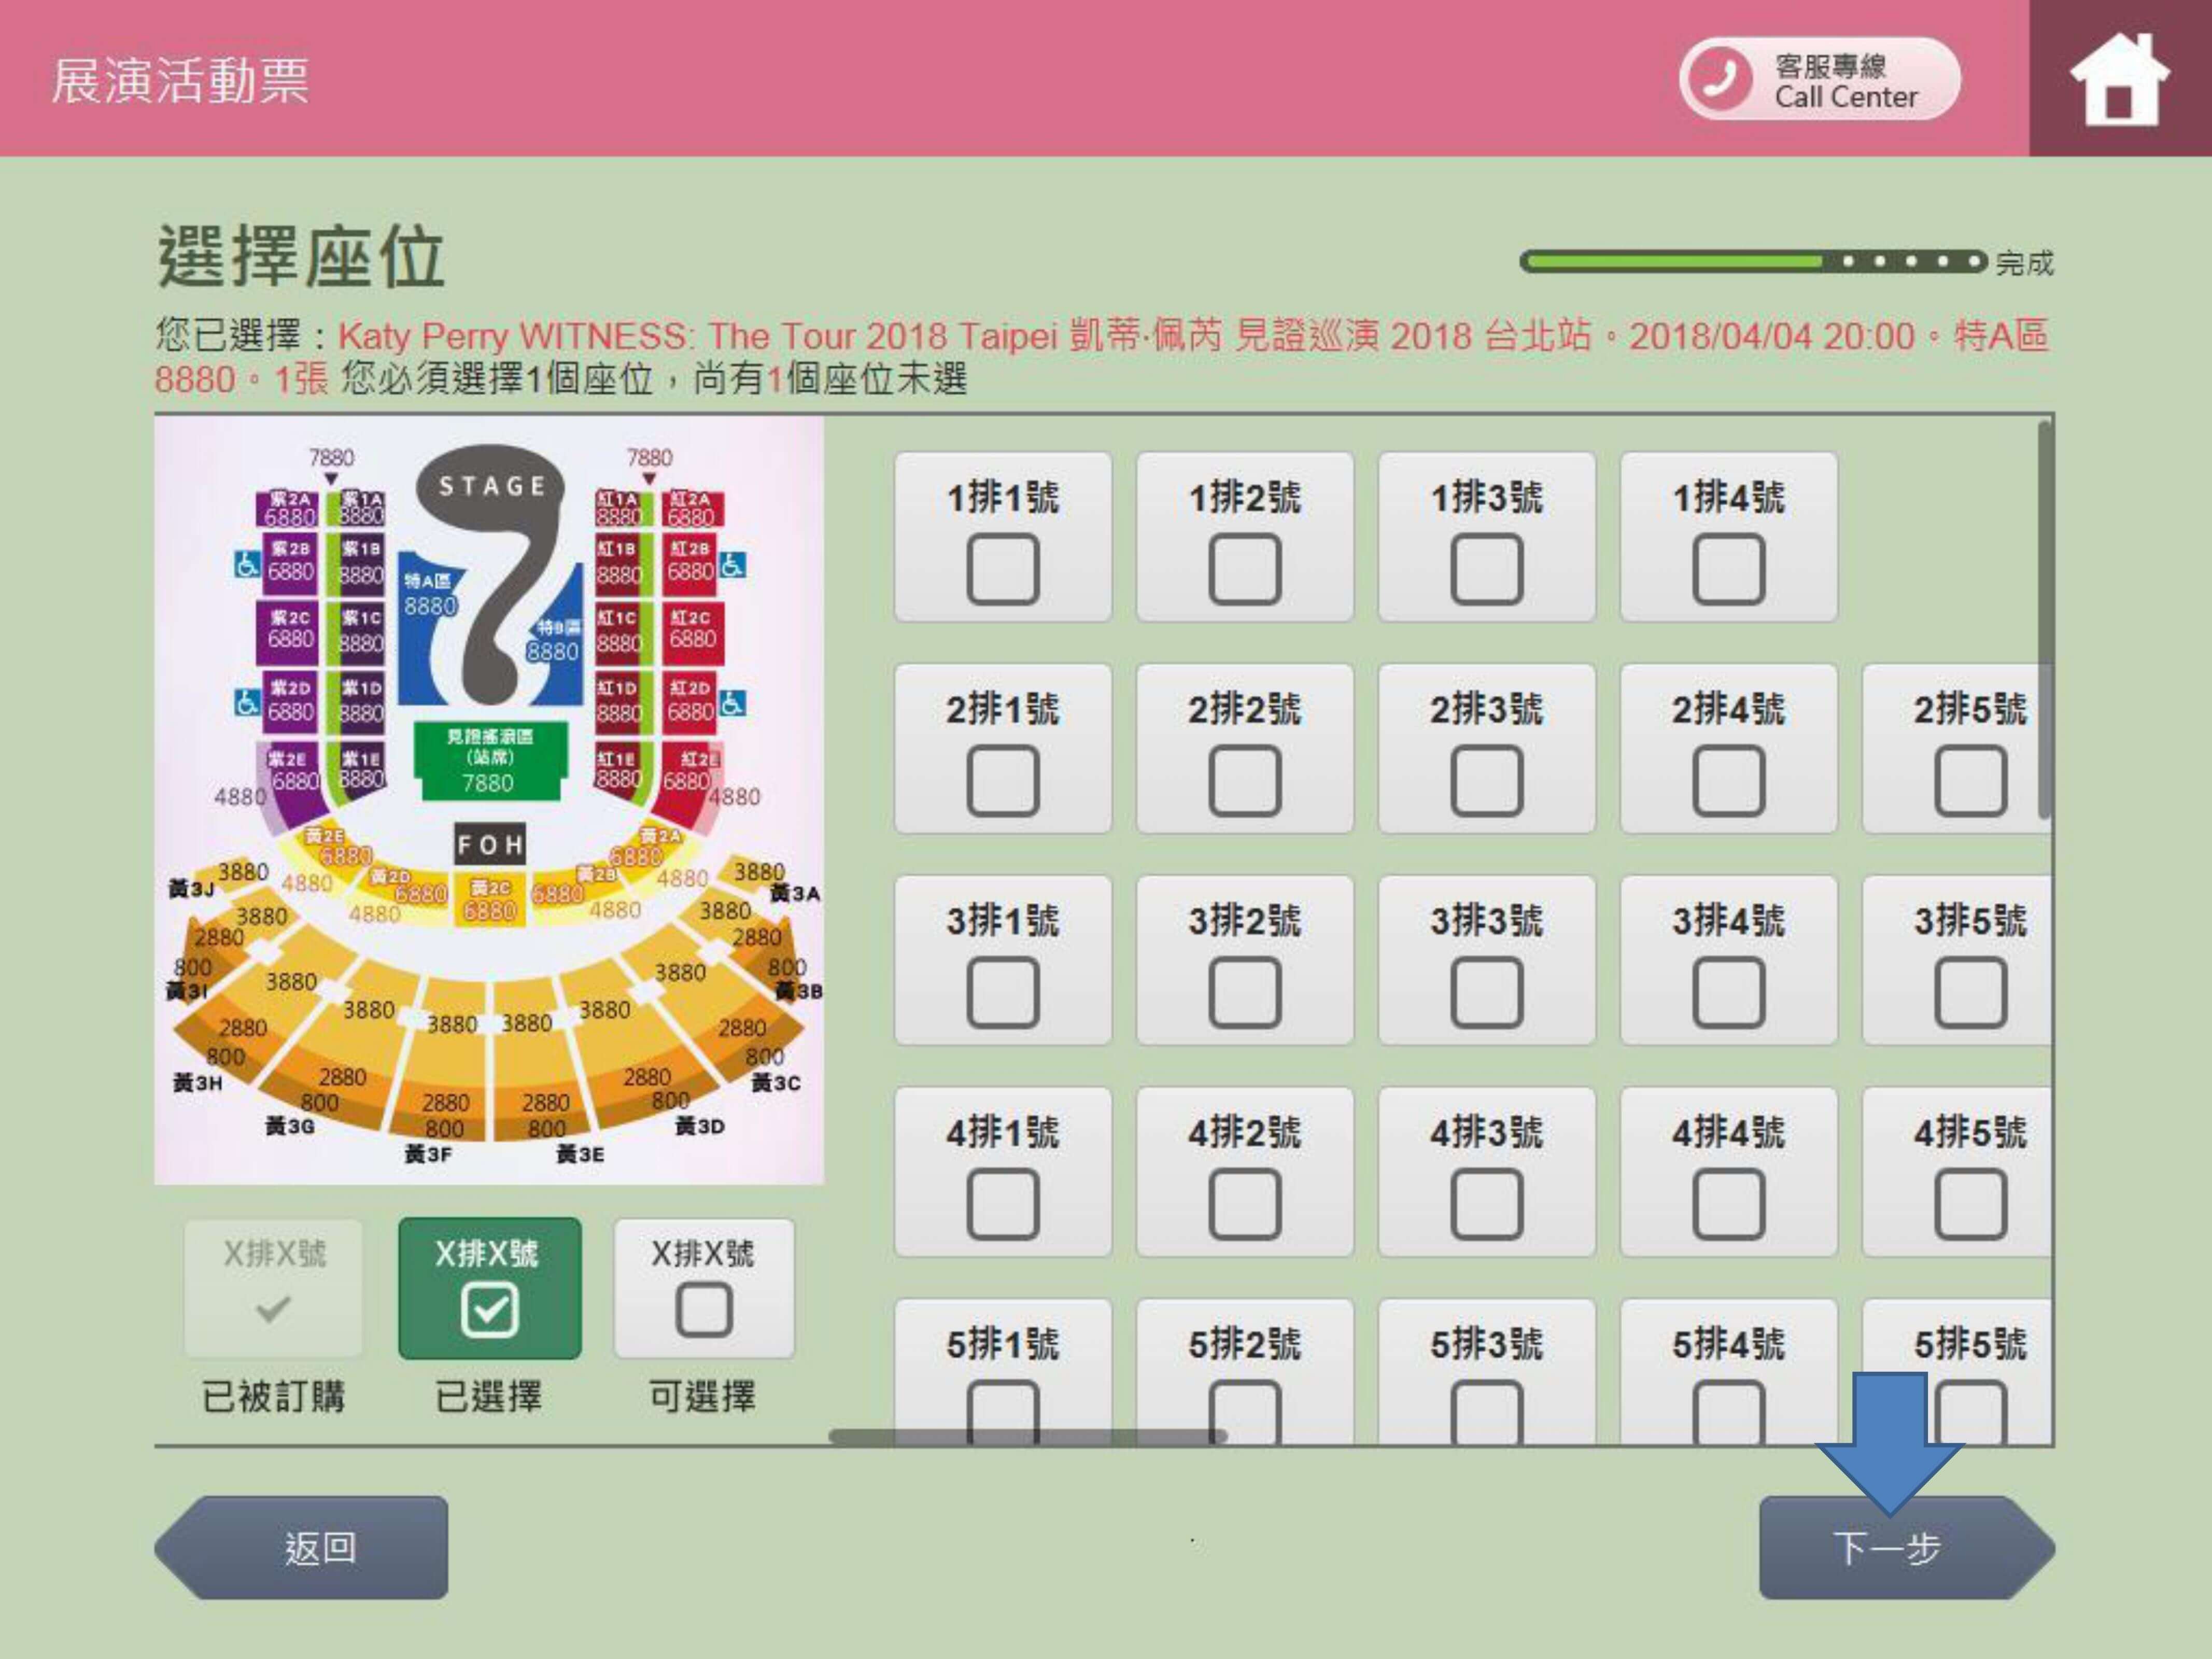The image size is (2212, 1659).
Task: Select the 特B區 8880 zone on map
Action: tap(556, 640)
